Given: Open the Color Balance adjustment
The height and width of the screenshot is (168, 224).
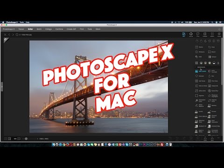Looking at the screenshot, I should (x=201, y=116).
